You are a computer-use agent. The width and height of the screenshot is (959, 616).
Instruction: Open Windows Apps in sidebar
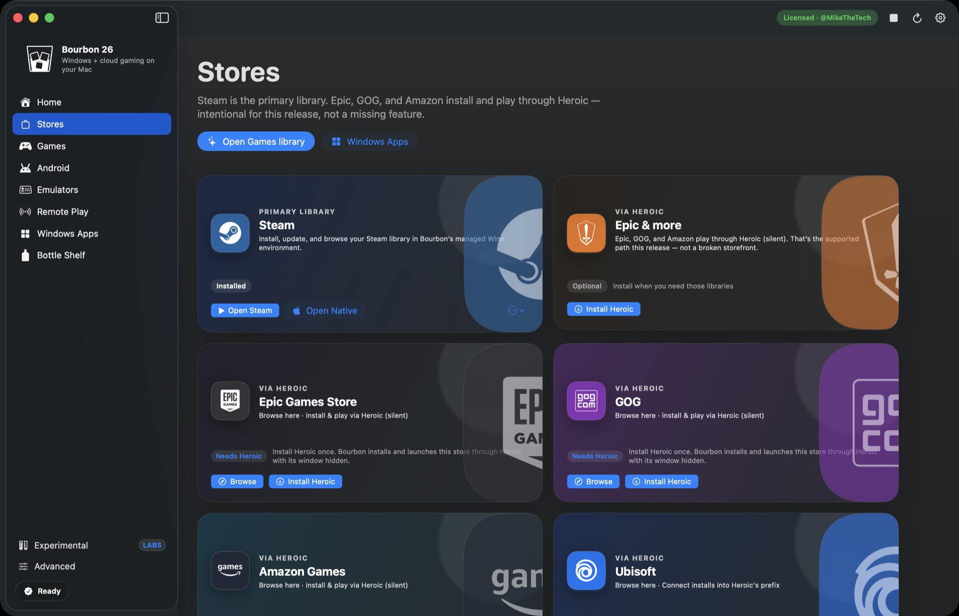click(x=92, y=233)
